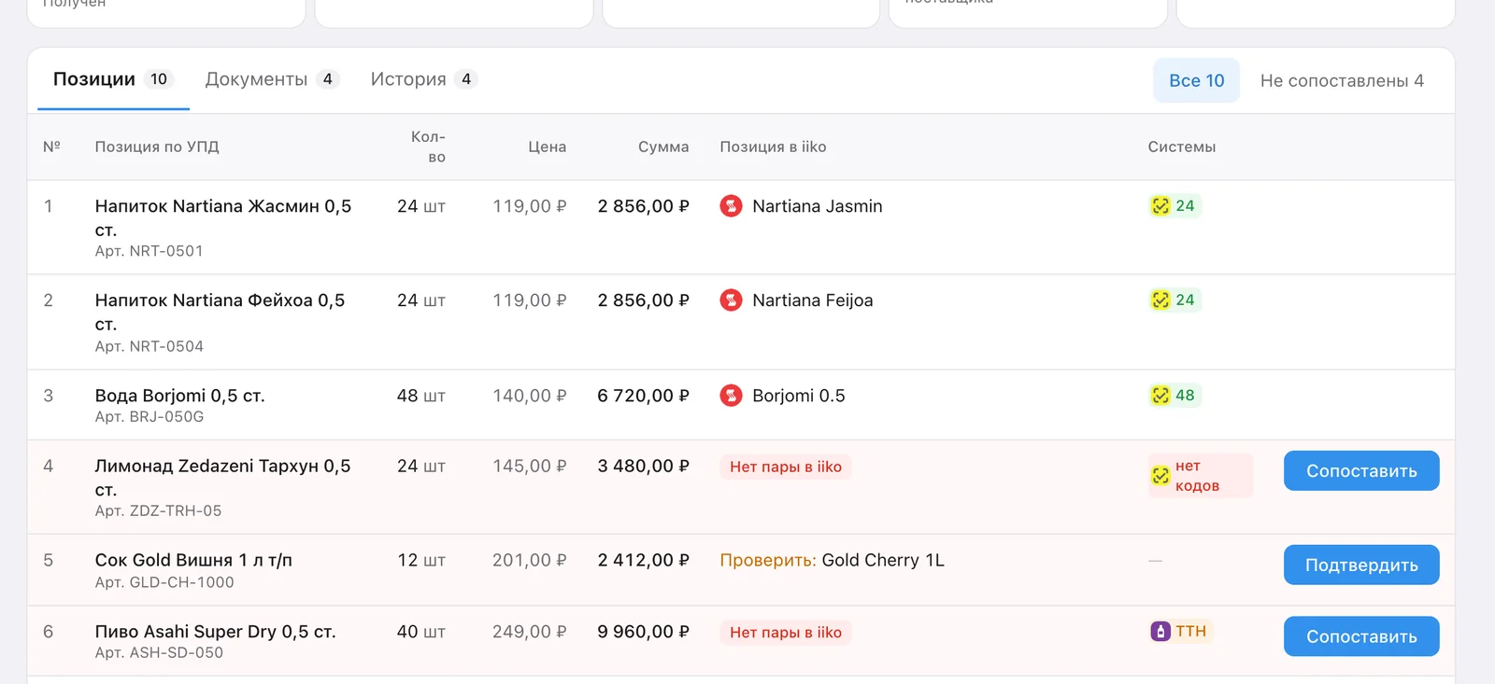Click Сопоставить for Лимонад Zedazeni Тархун

tap(1361, 471)
